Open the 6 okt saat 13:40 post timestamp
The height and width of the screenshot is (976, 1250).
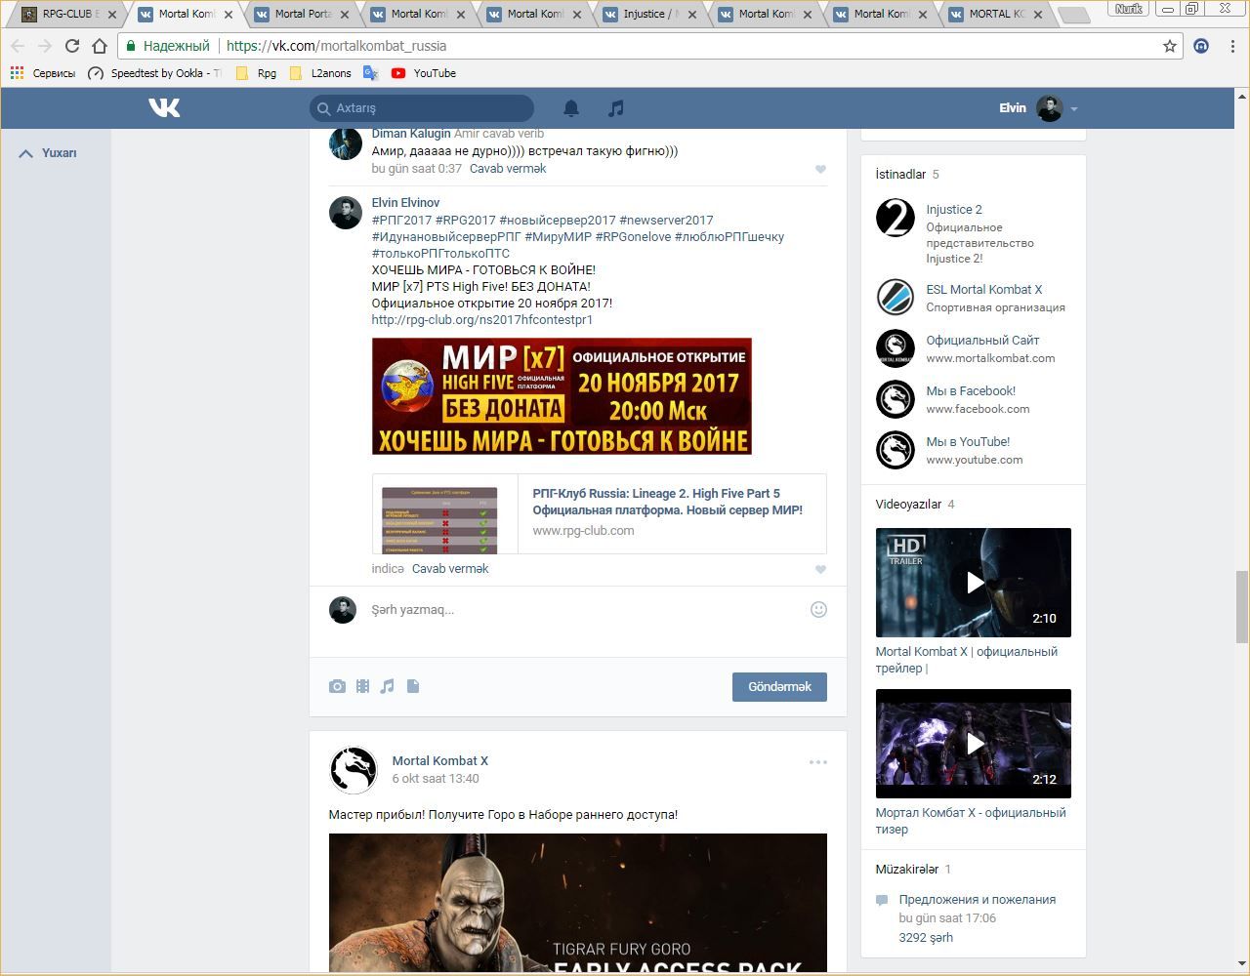coord(436,779)
